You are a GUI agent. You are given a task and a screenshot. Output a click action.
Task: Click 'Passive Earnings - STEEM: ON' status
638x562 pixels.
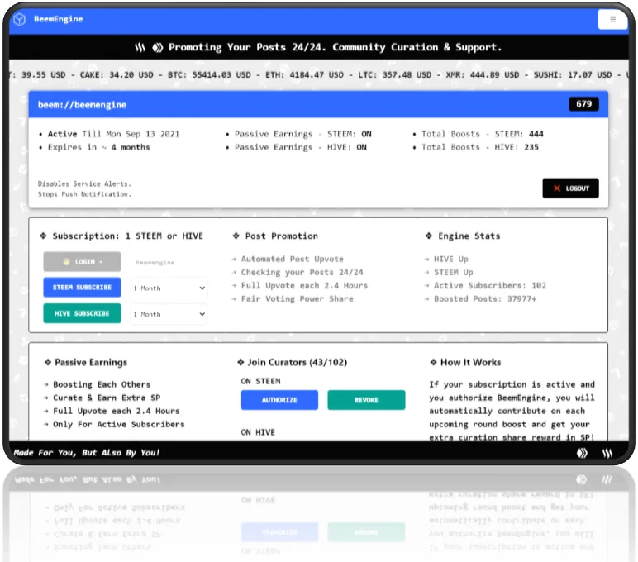click(x=302, y=134)
